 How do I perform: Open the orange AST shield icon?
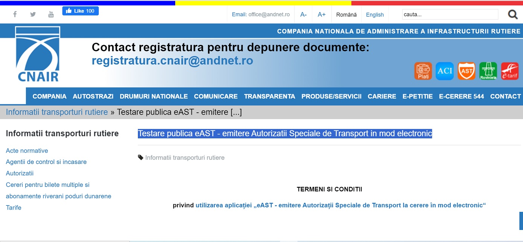click(x=466, y=71)
